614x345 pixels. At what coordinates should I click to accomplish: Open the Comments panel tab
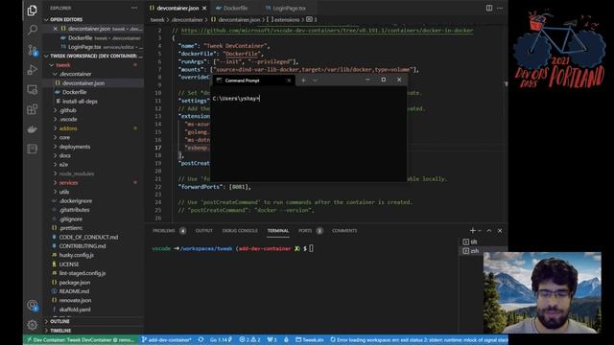click(344, 231)
